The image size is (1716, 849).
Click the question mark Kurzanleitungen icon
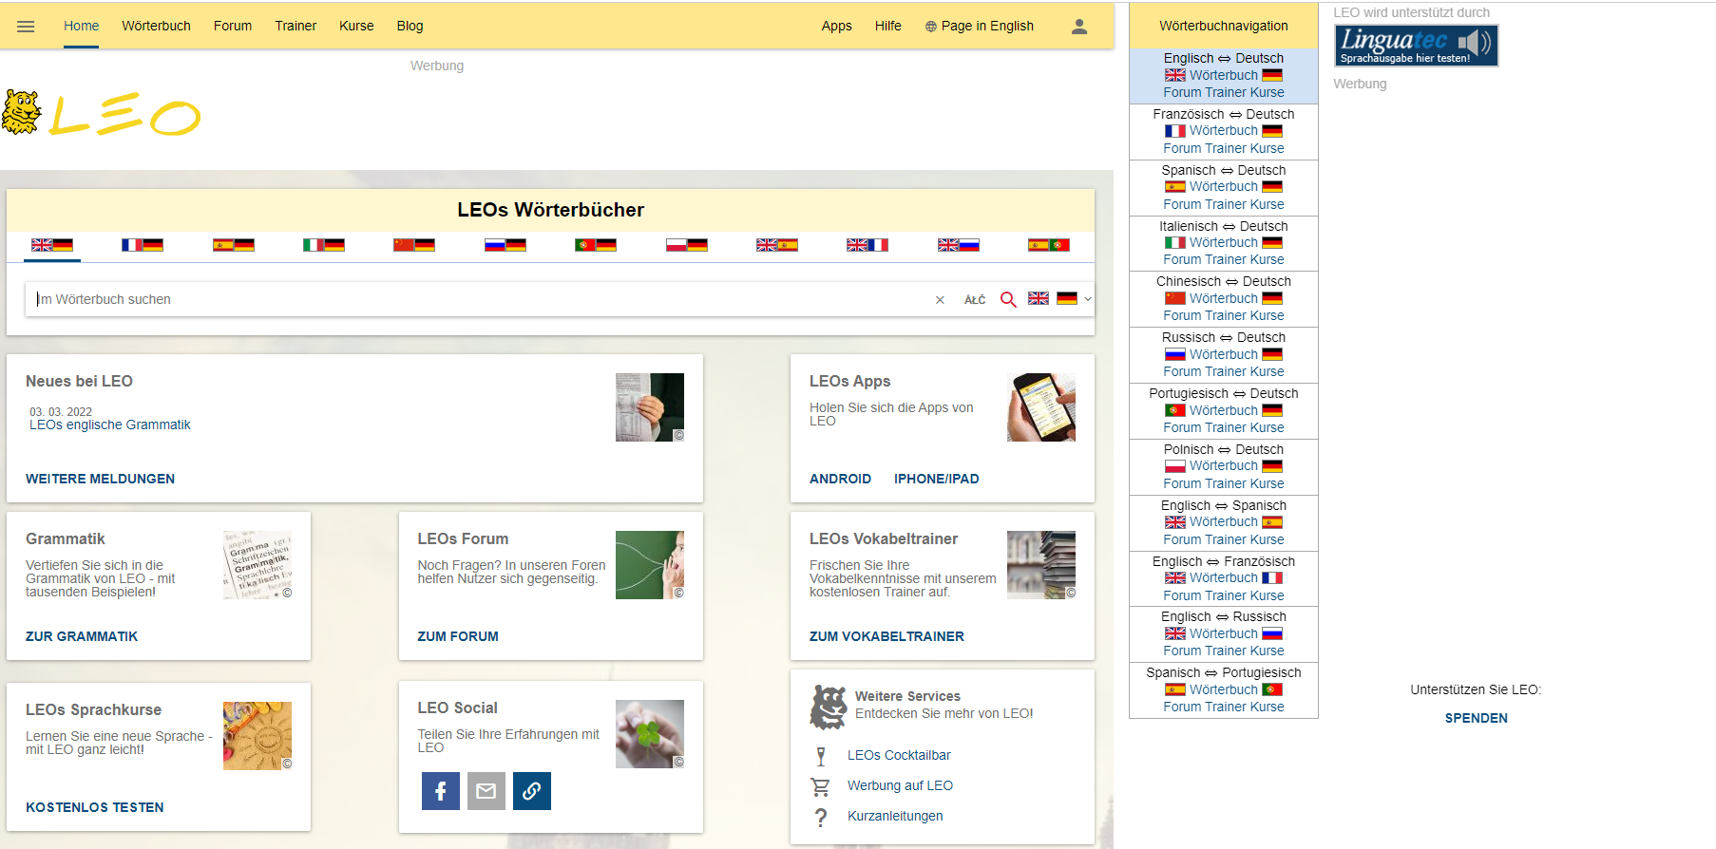point(821,817)
